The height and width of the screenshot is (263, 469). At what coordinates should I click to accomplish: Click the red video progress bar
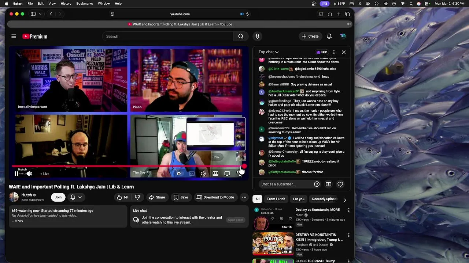pos(128,167)
